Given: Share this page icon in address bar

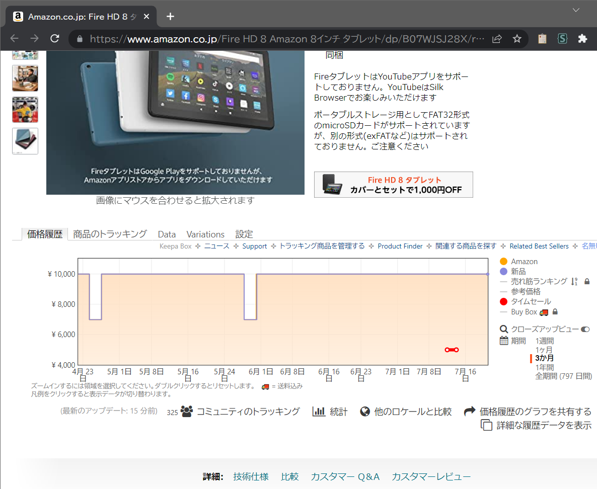Looking at the screenshot, I should (497, 39).
